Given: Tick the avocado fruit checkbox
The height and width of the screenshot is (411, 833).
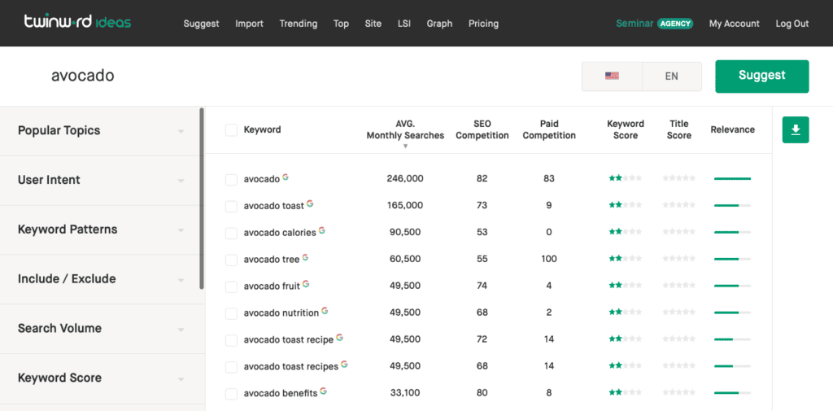Looking at the screenshot, I should [x=231, y=287].
